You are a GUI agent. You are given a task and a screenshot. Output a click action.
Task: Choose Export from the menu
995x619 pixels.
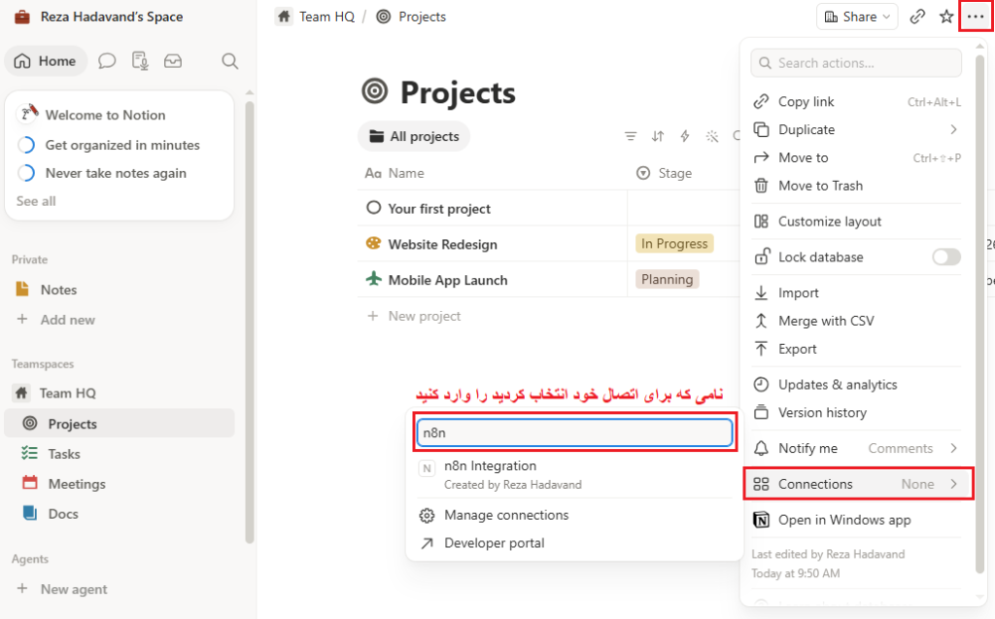click(857, 349)
